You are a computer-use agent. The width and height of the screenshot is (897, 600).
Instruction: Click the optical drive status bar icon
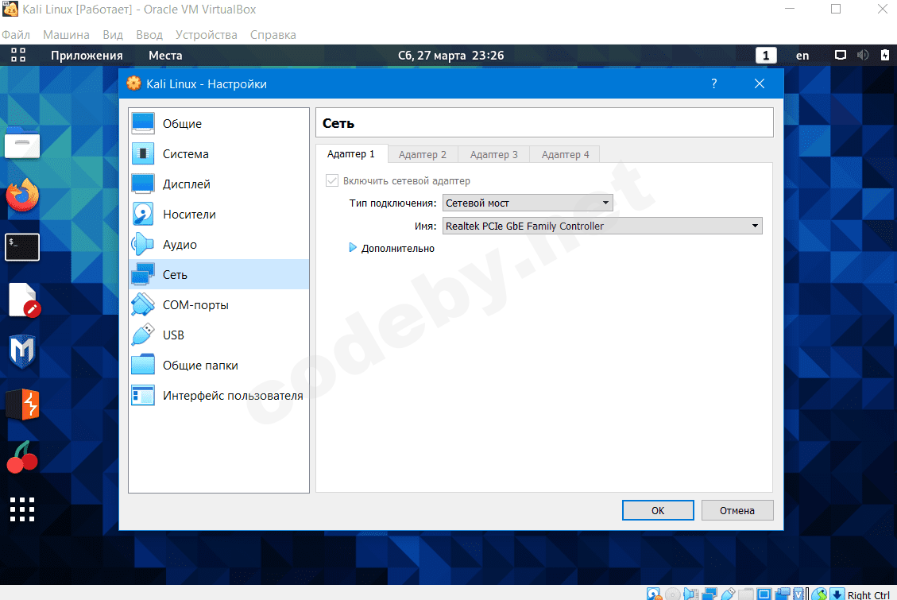point(673,594)
